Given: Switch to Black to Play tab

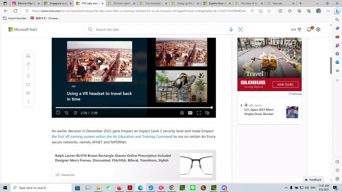Looking at the screenshot, I should pyautogui.click(x=26, y=3).
